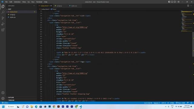Open the Accounts menu icon

[x=3, y=93]
